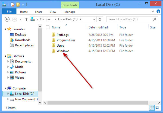The height and width of the screenshot is (113, 163).
Task: Switch to large thumbnails view icon
Action: tap(157, 108)
